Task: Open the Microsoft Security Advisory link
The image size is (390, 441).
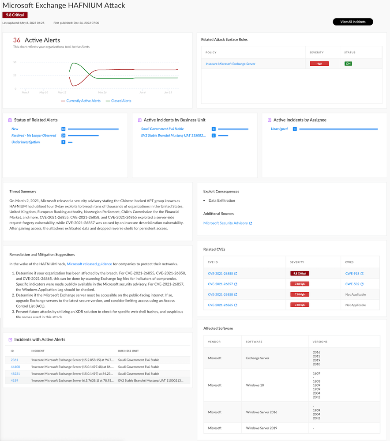Action: 225,223
